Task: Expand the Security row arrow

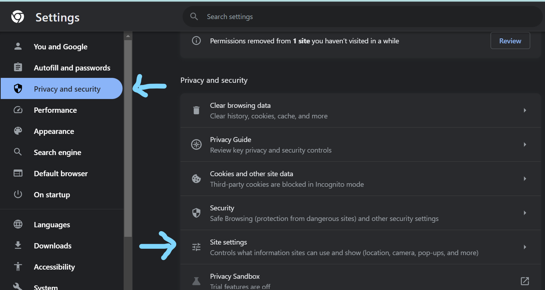Action: (x=525, y=213)
